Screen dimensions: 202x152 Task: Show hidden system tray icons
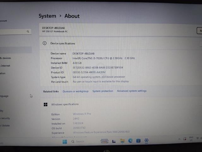179,139
